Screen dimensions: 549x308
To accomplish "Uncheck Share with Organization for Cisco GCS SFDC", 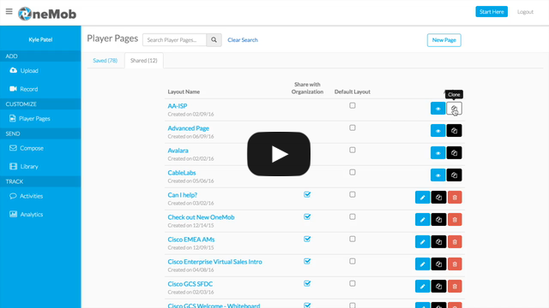I will (307, 283).
